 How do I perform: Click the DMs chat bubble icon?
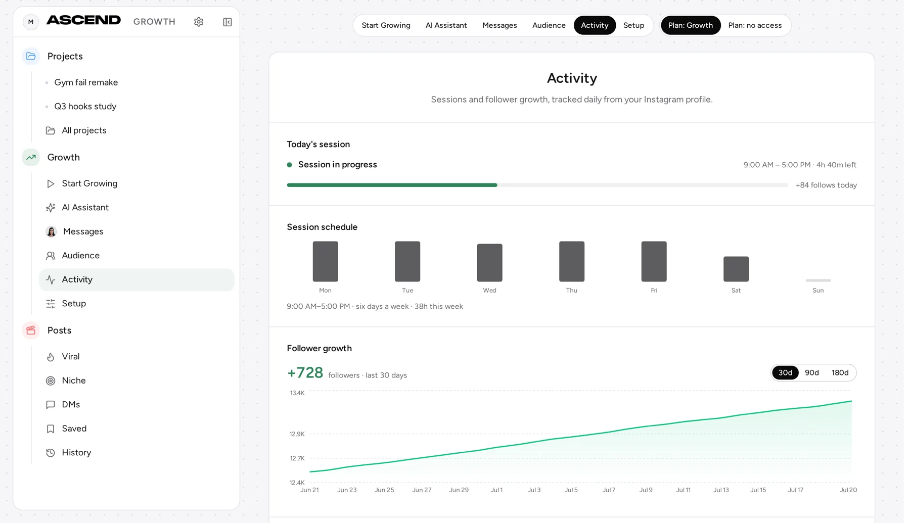tap(51, 405)
